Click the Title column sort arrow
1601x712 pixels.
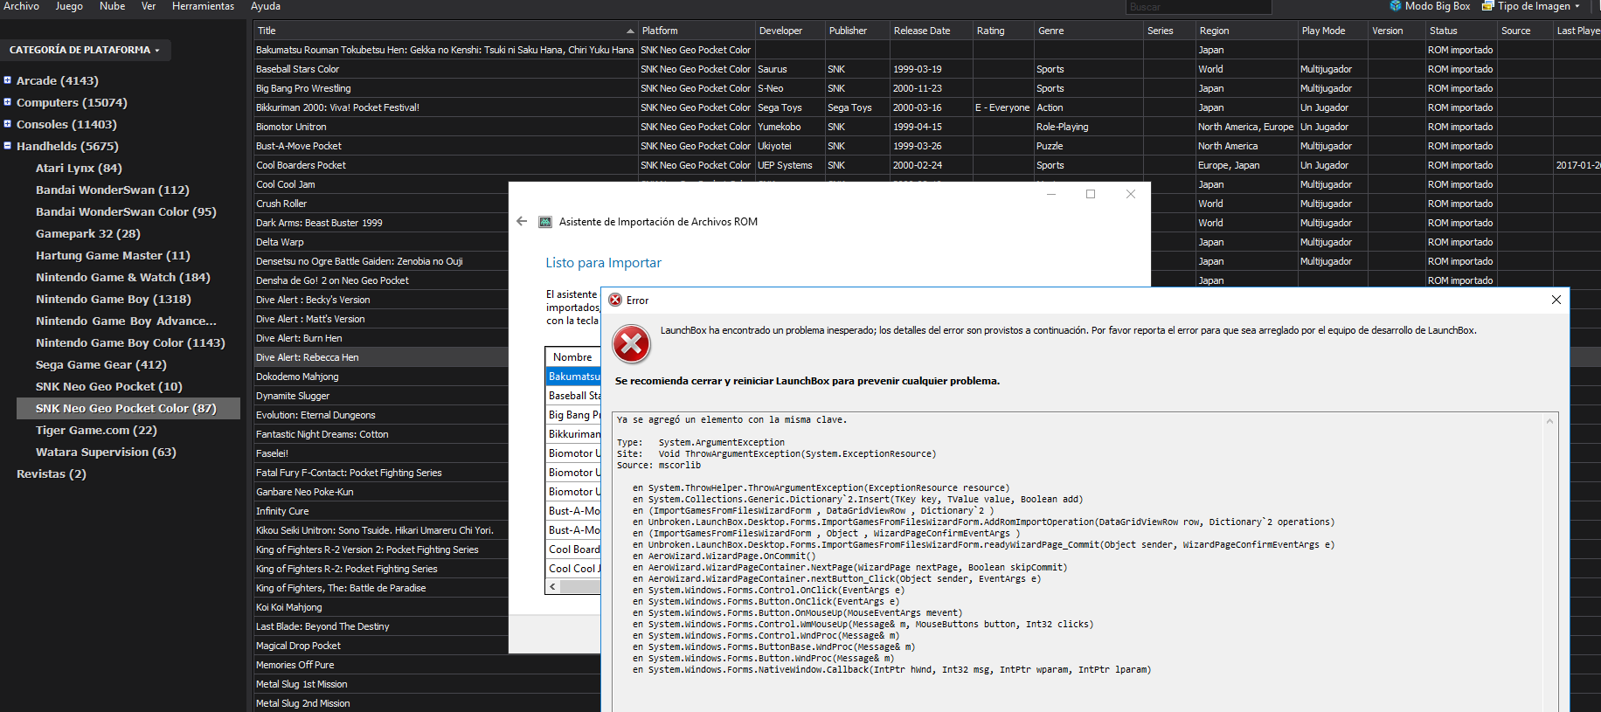coord(630,31)
